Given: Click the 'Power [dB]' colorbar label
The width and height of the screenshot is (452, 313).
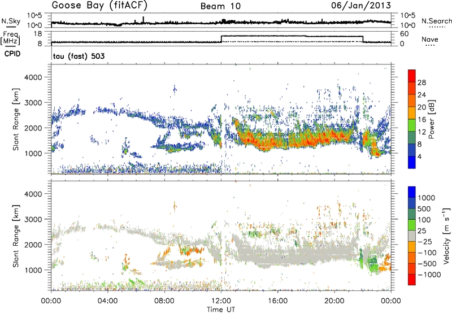Looking at the screenshot, I should (431, 119).
